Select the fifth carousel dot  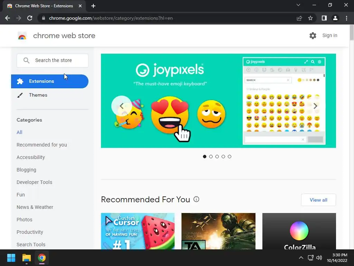(x=230, y=157)
